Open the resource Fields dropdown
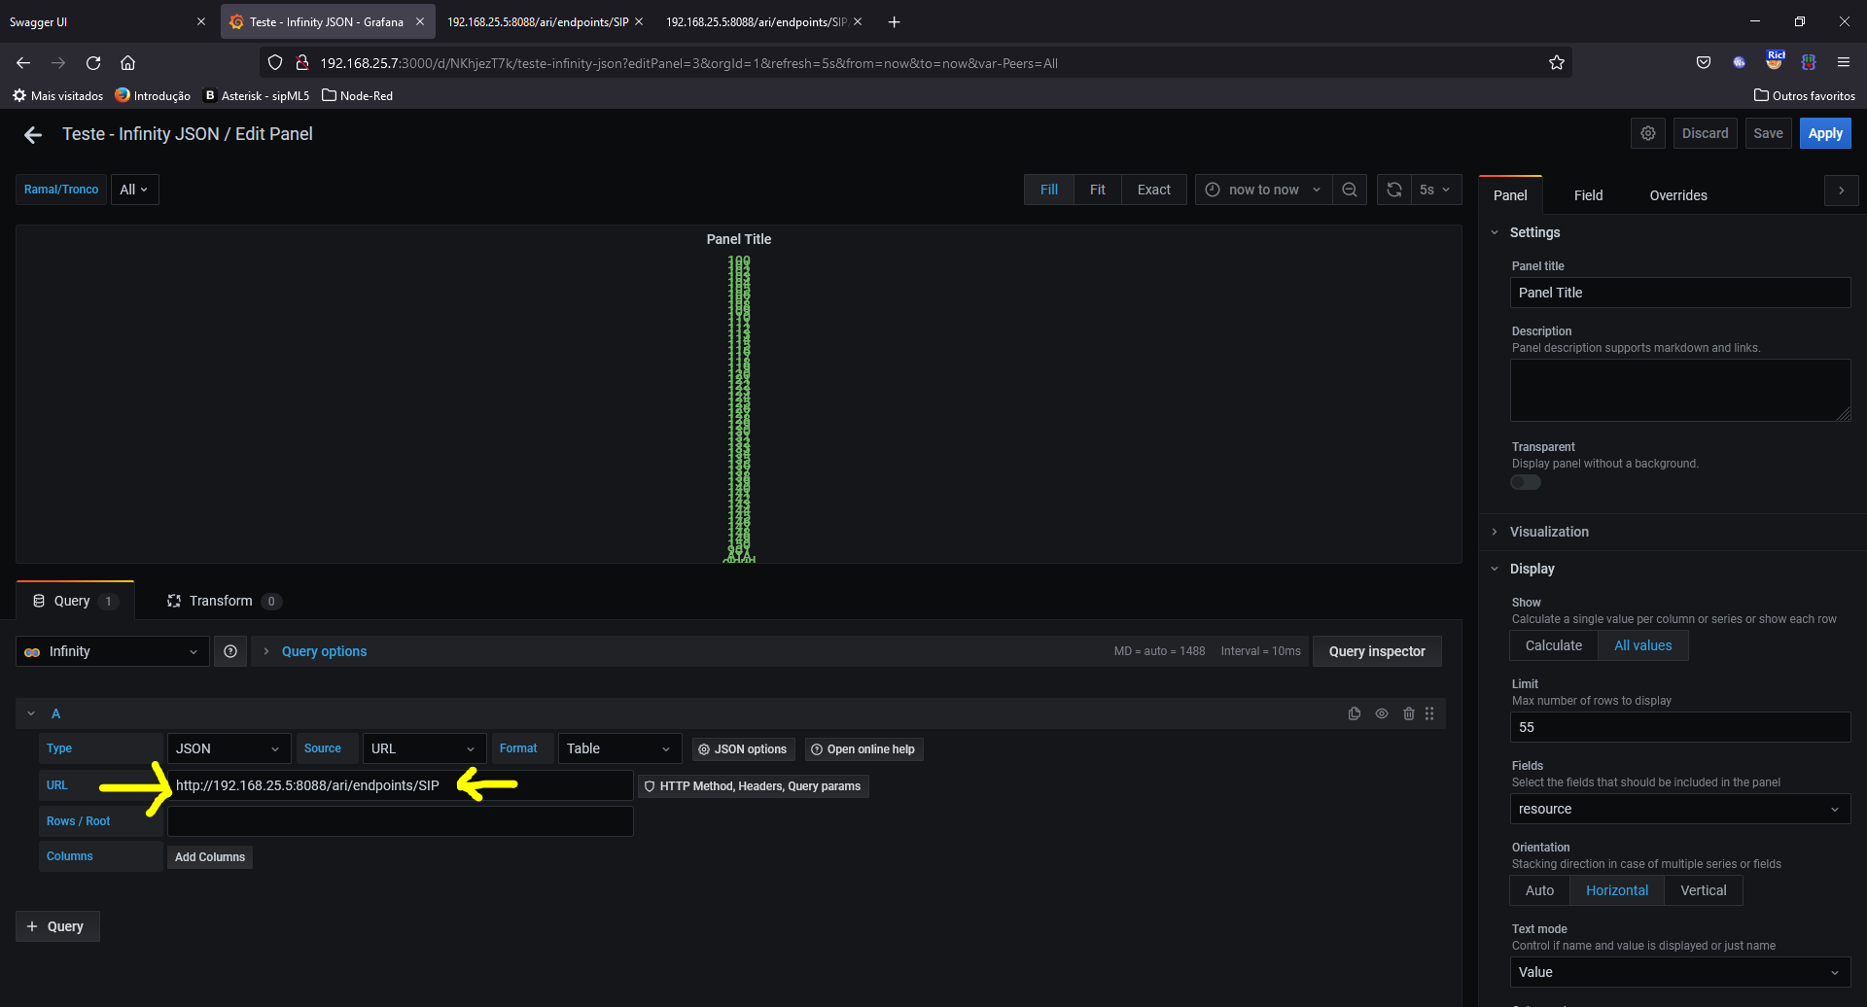The image size is (1867, 1007). click(x=1679, y=808)
